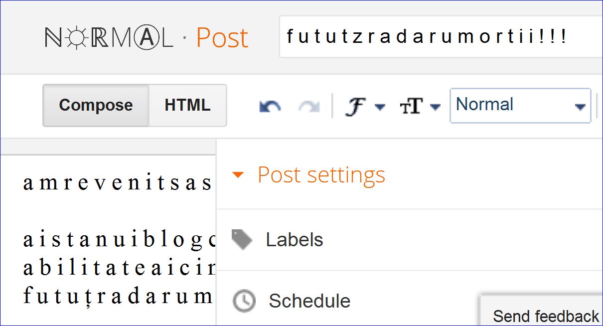Click the font family dropdown arrow

380,107
